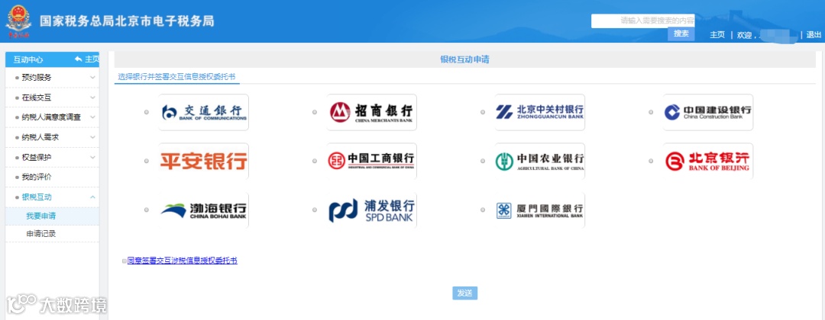The width and height of the screenshot is (825, 320).
Task: Select radio button for 中国工商银行
Action: coord(315,161)
